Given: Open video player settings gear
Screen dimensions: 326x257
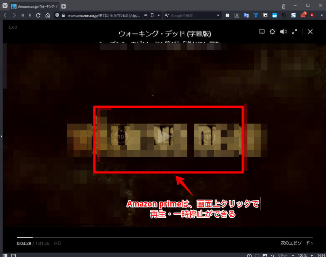Looking at the screenshot, I should pyautogui.click(x=272, y=32).
